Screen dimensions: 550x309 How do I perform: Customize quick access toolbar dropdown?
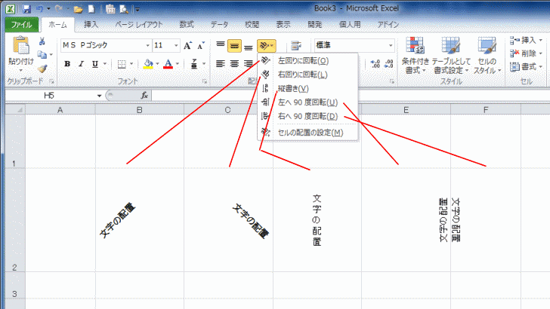click(137, 10)
